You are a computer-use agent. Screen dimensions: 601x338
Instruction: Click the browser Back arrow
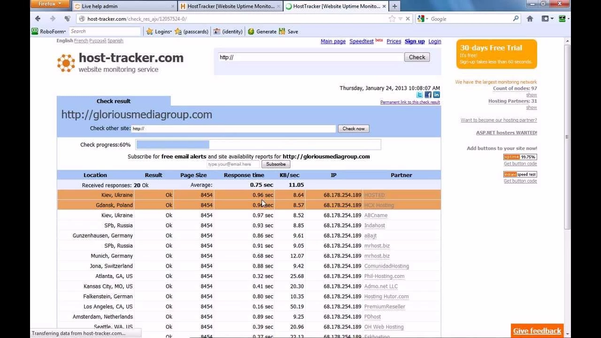(38, 19)
